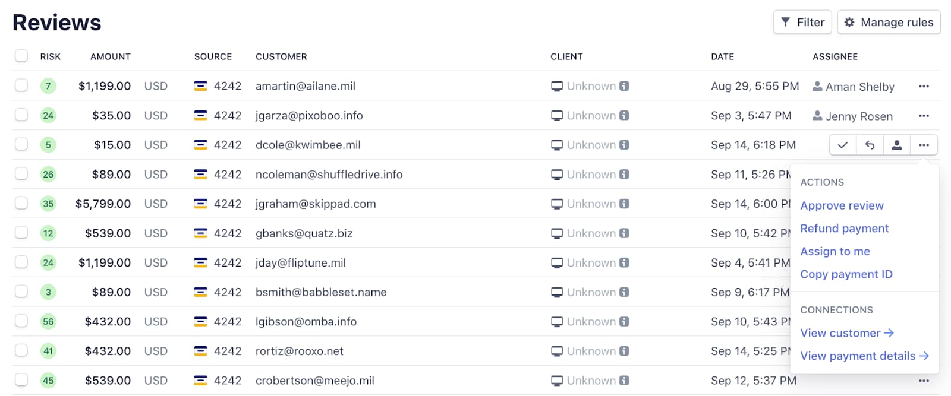Image resolution: width=951 pixels, height=396 pixels.
Task: Click the card icon for the $5,799.00 payment
Action: [201, 204]
